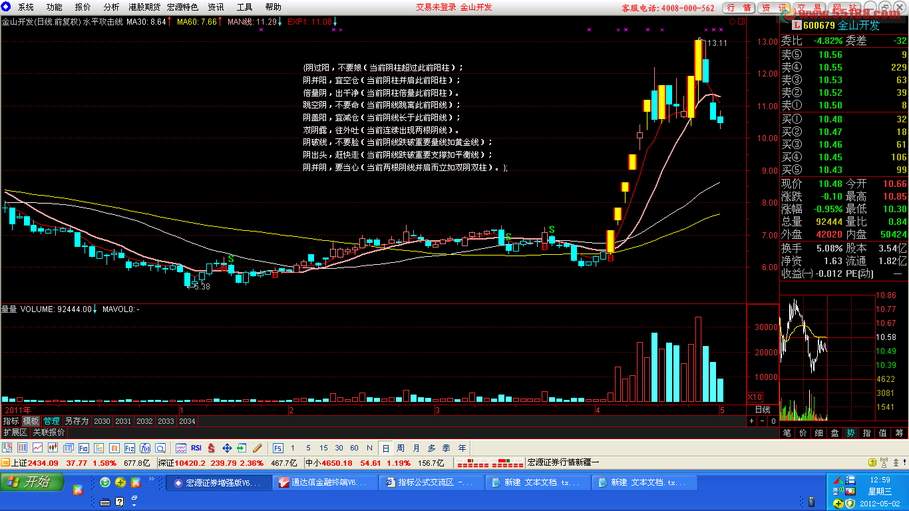The image size is (909, 511).
Task: Open the magnifier stock search icon
Action: click(x=161, y=448)
